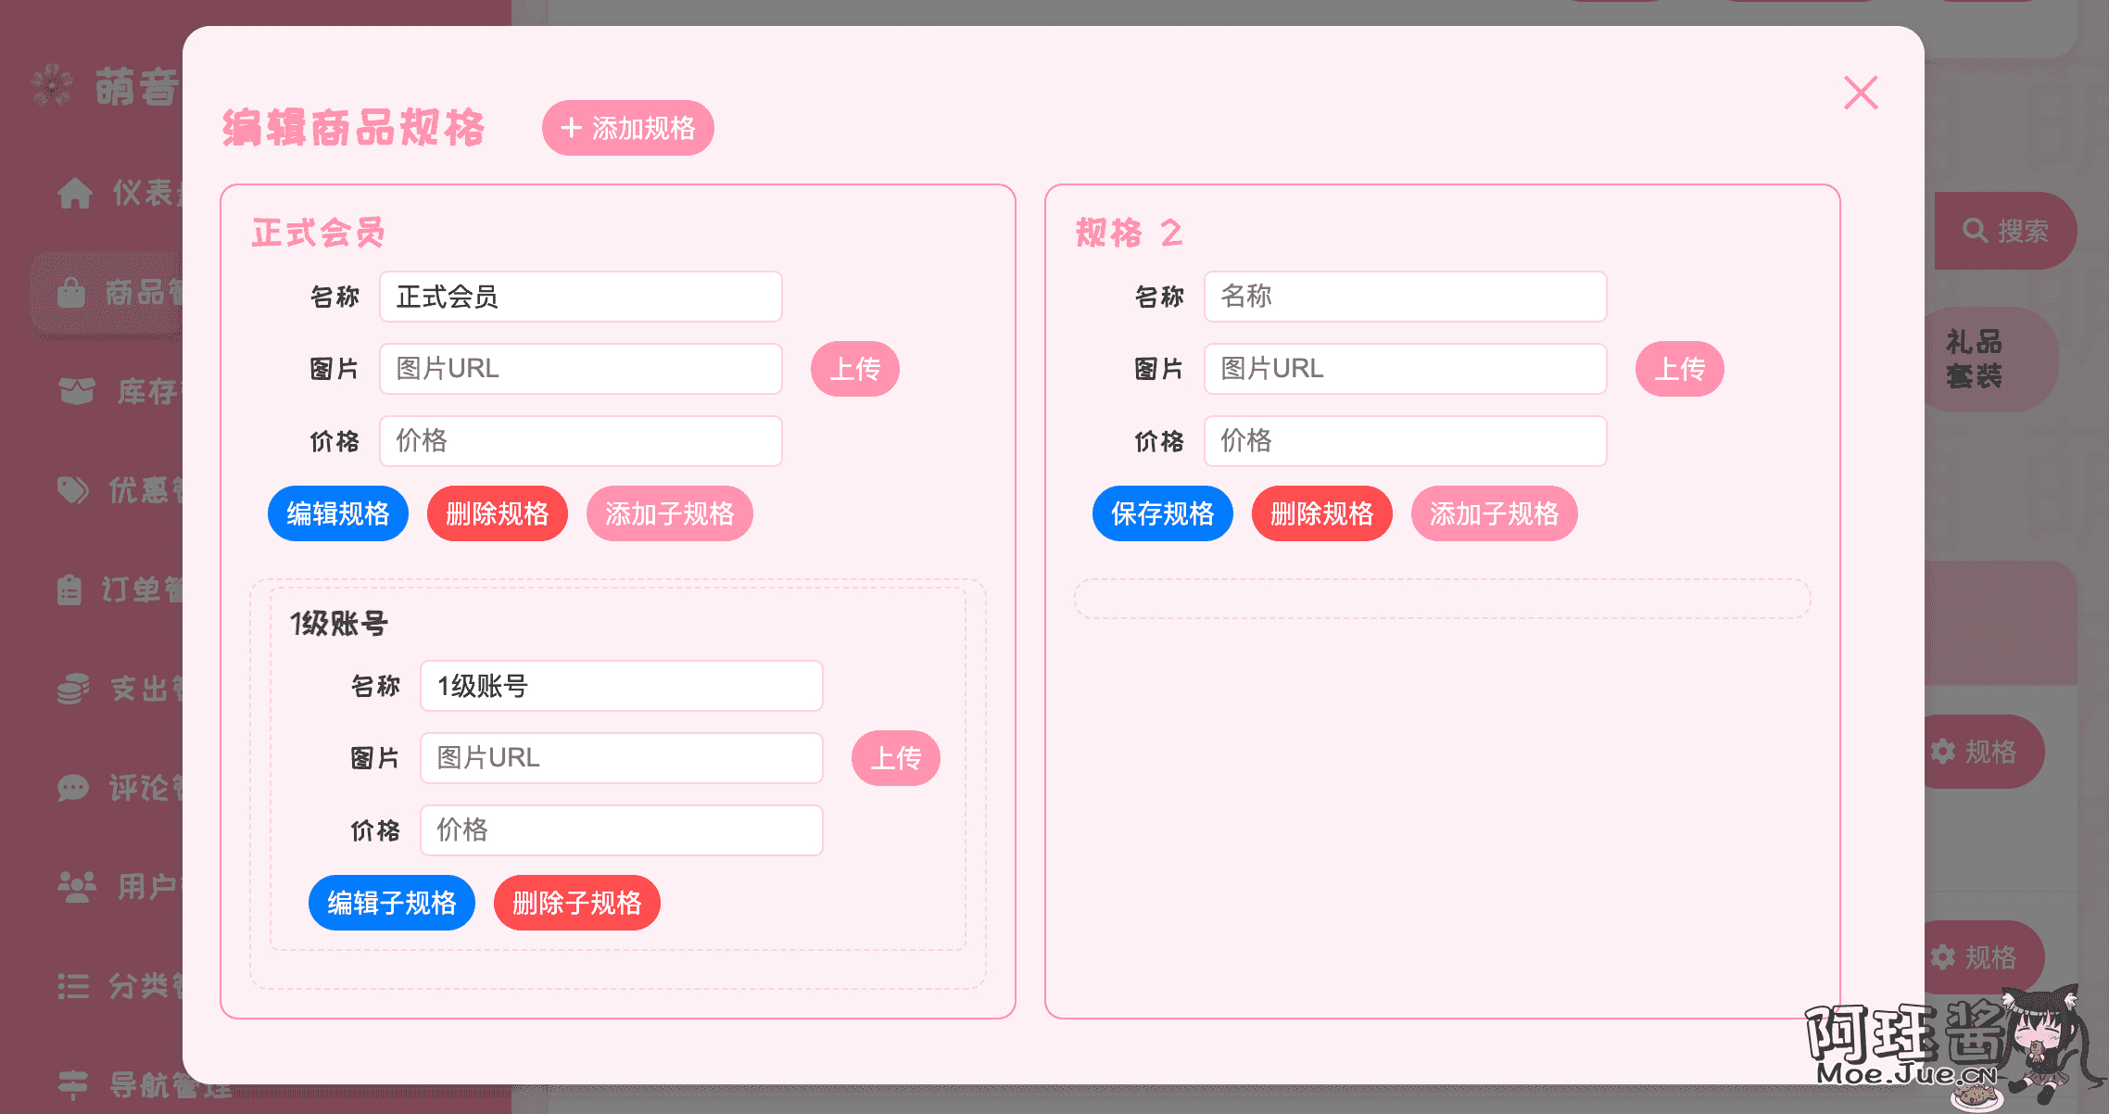Click 删除子规格 for 1级账号
2109x1114 pixels.
[x=577, y=903]
